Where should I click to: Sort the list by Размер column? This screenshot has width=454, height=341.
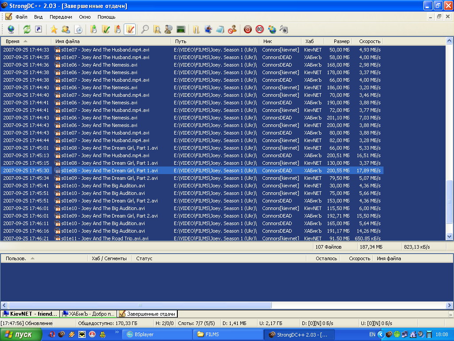(x=341, y=41)
